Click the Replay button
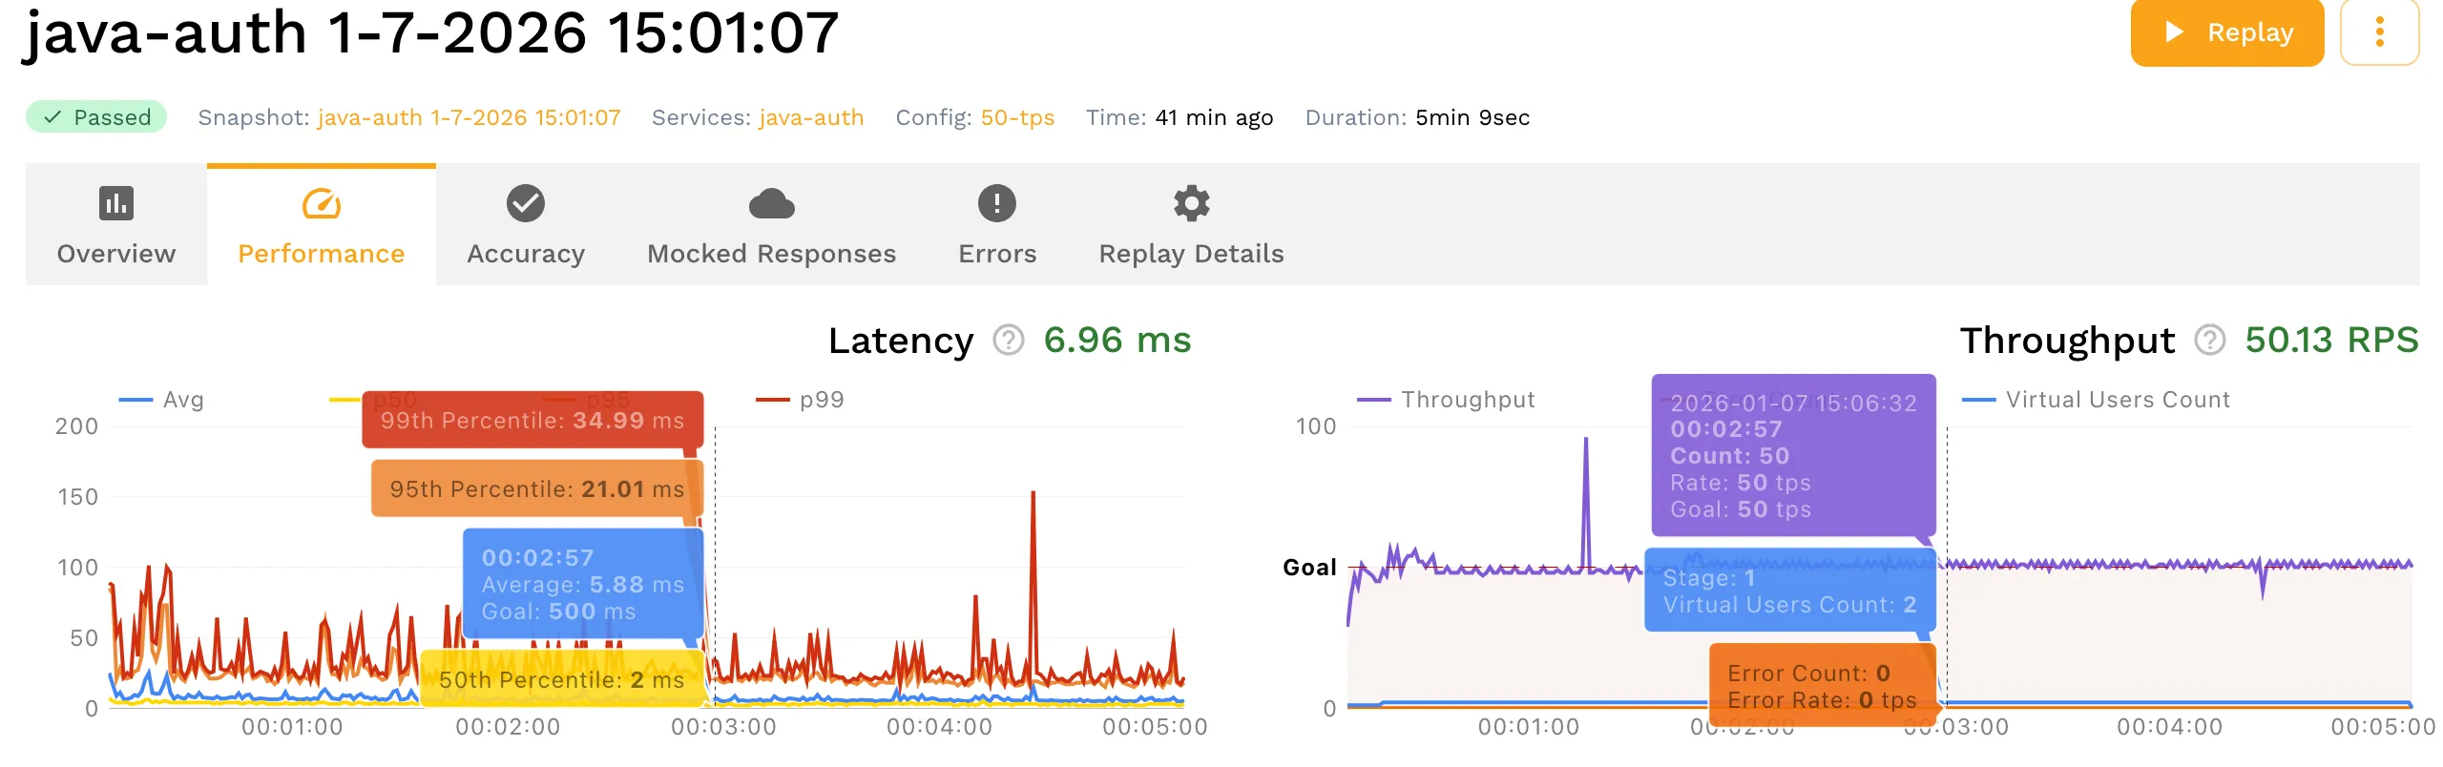Screen dimensions: 2443x767 click(x=2226, y=31)
